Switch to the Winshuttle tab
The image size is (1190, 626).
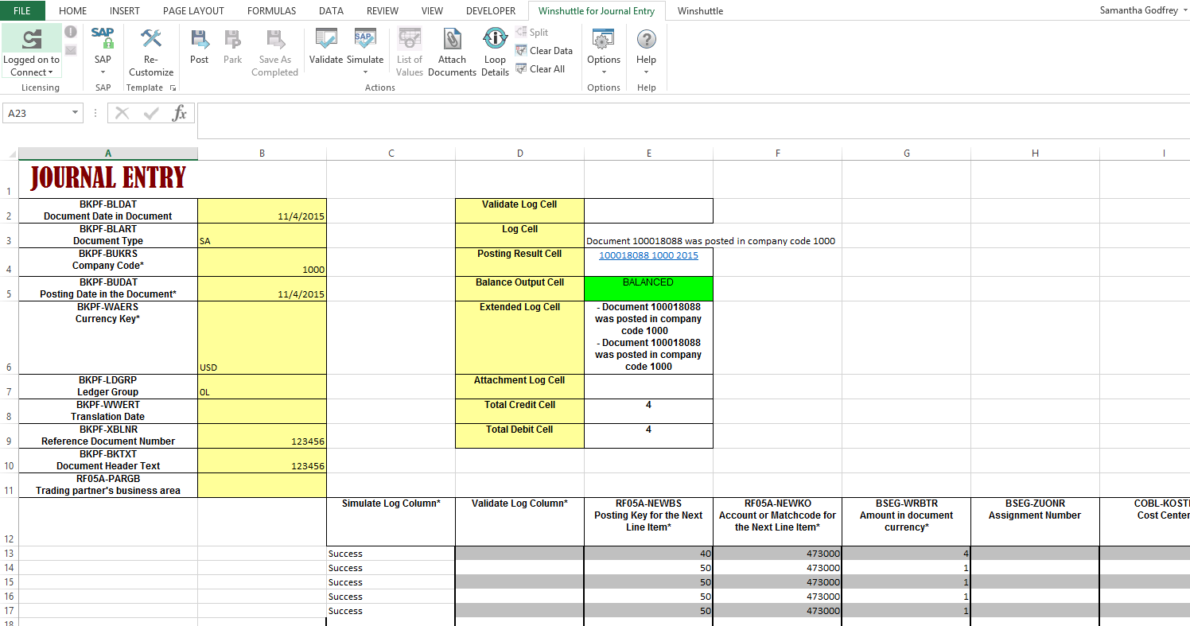click(700, 11)
